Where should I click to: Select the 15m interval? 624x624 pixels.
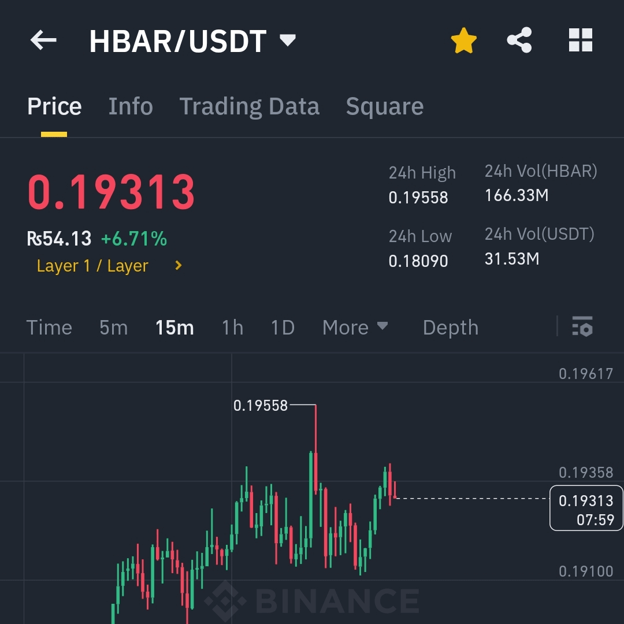(x=174, y=328)
